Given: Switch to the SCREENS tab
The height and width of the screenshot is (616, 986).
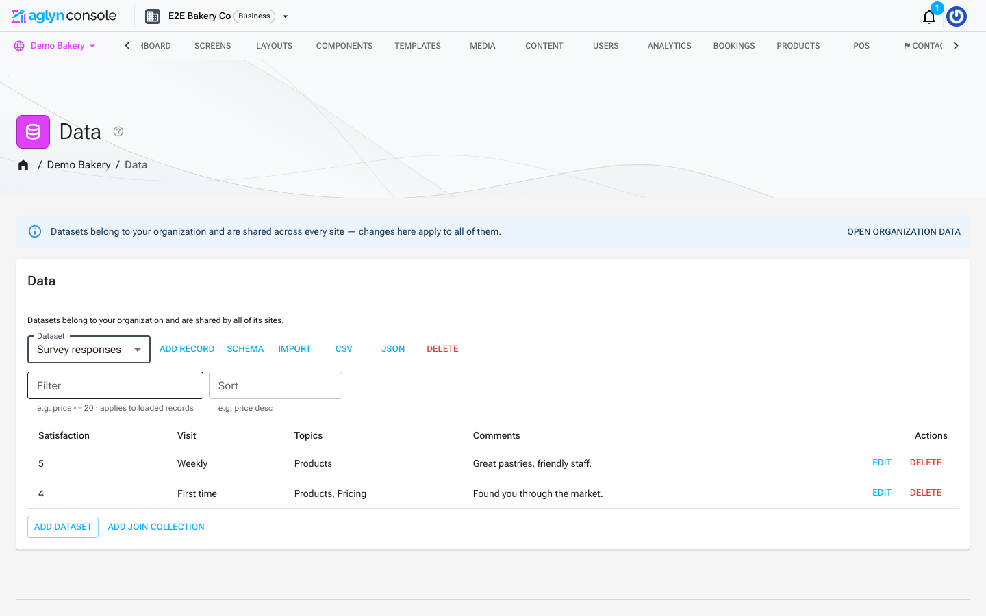Looking at the screenshot, I should coord(212,46).
